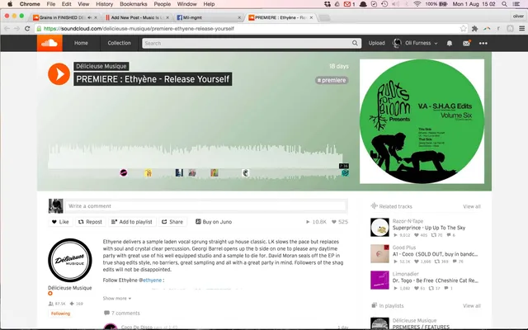The width and height of the screenshot is (528, 330).
Task: Open Spotlight search in menu bar
Action: [x=504, y=4]
